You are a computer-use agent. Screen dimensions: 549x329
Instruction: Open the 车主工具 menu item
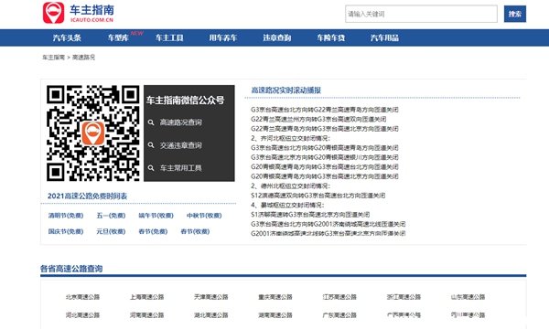169,37
